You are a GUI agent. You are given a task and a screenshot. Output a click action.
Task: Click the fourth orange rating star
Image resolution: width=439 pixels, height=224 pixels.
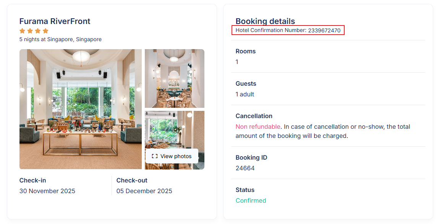pyautogui.click(x=45, y=31)
